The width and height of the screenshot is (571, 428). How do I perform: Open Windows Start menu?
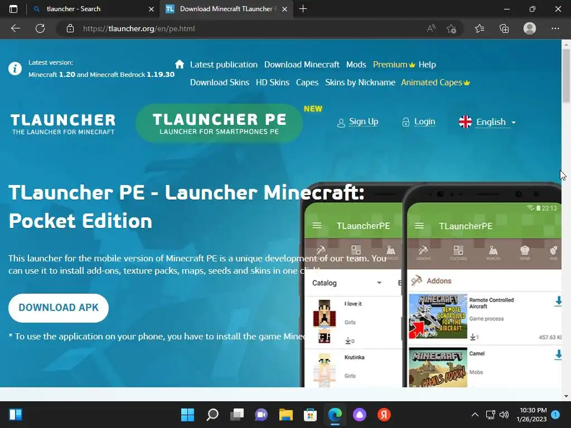point(187,415)
